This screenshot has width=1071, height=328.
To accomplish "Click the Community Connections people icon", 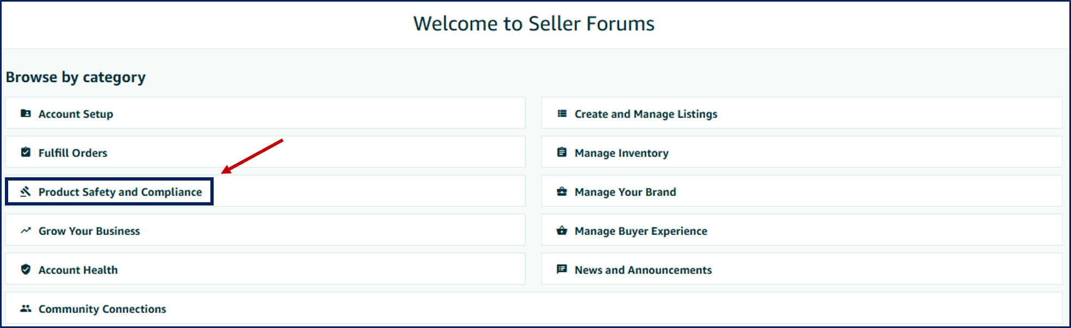I will [x=26, y=308].
